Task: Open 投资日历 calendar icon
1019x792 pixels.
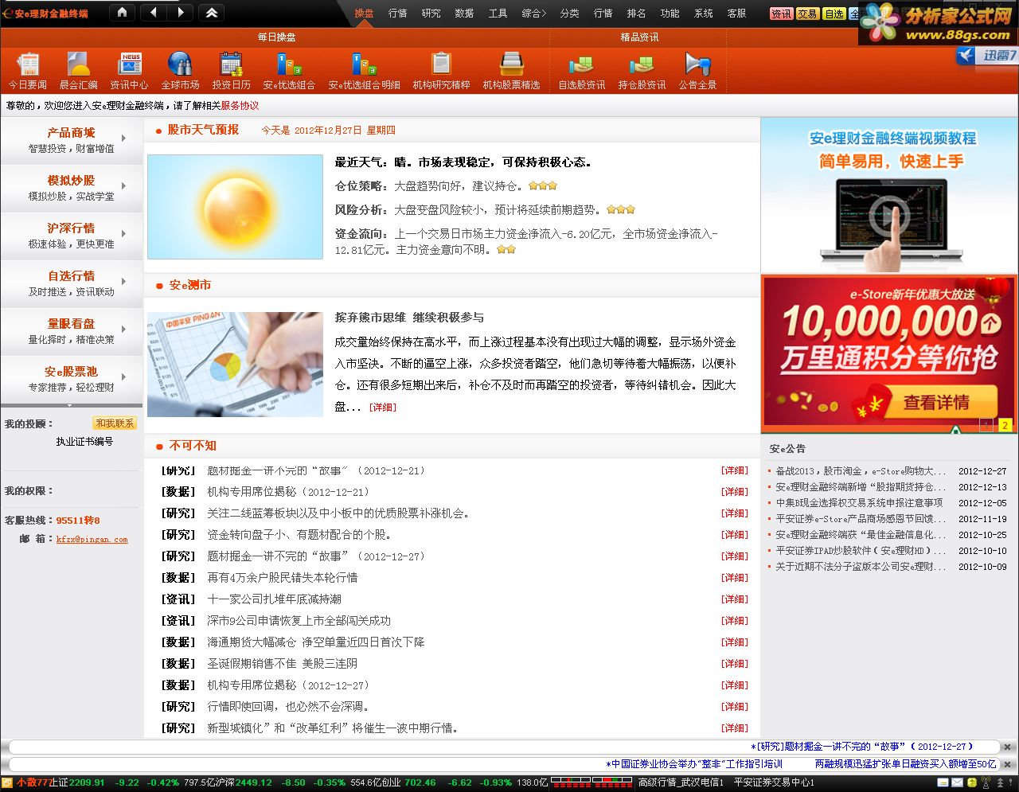Action: point(231,71)
